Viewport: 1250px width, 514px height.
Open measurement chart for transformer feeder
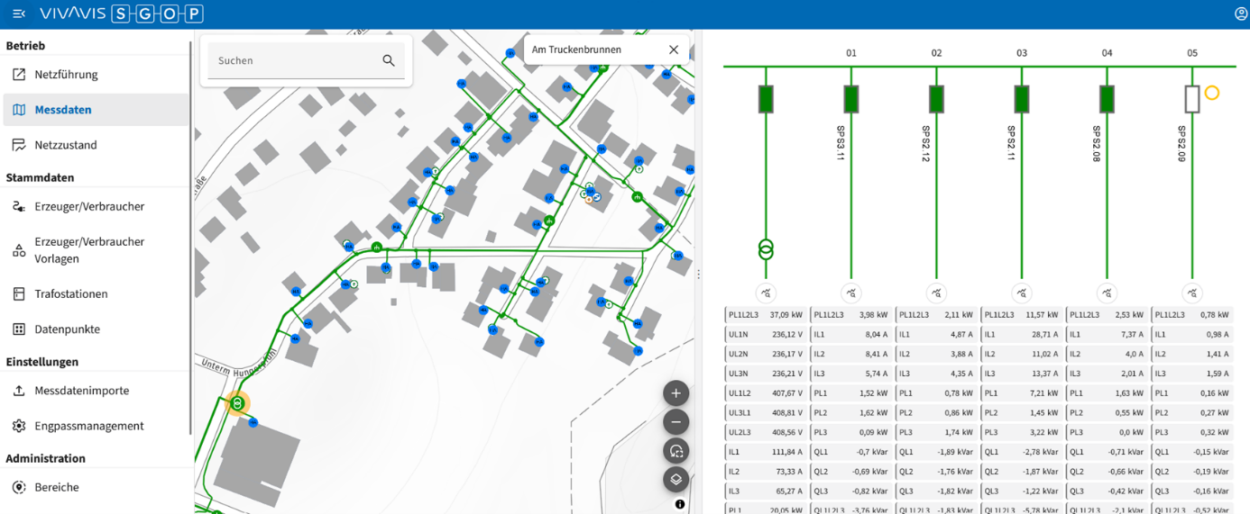[766, 293]
